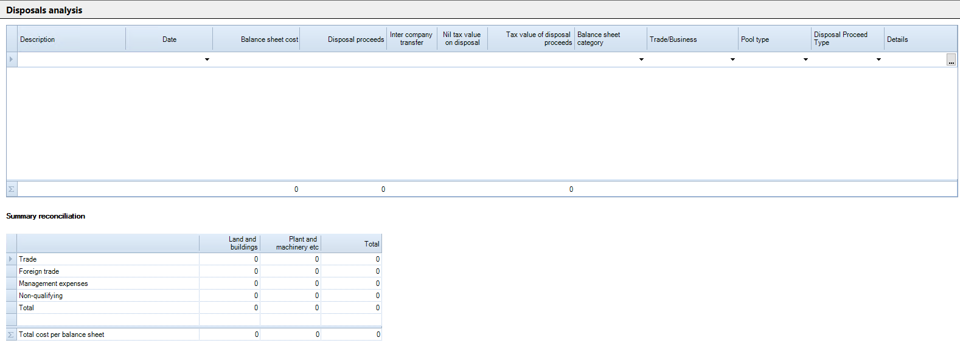Click the Plant and machinery etc column header
The image size is (960, 343).
coord(291,243)
